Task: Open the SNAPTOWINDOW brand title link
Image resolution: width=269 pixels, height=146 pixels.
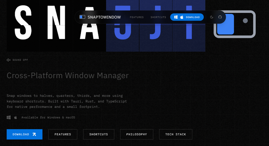Action: coord(104,17)
